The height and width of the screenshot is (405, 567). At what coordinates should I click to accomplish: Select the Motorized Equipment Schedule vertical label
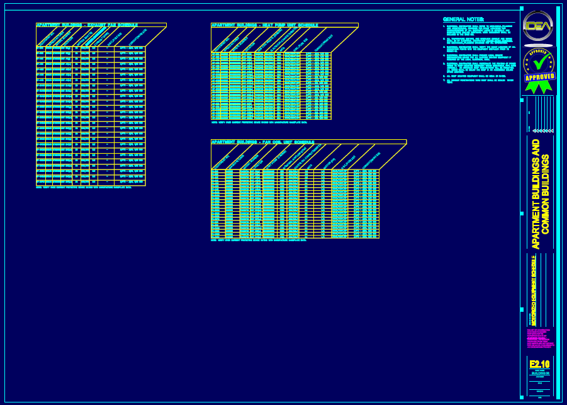[534, 290]
